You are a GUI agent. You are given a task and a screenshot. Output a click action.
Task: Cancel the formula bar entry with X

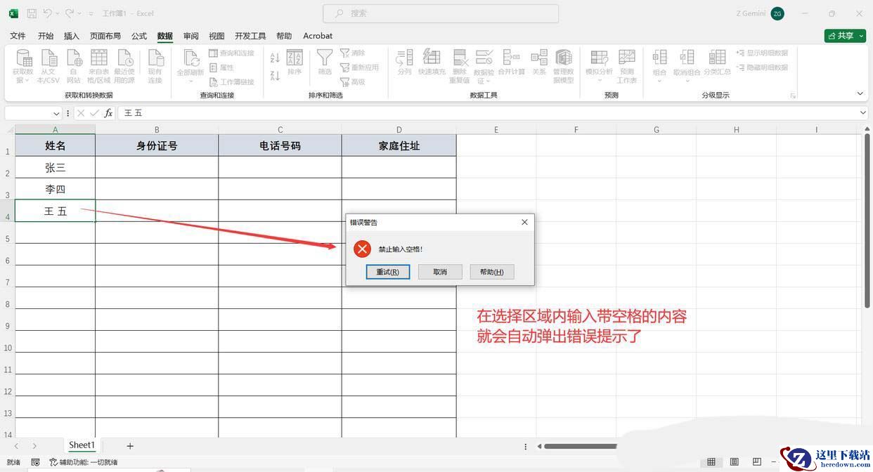point(81,113)
